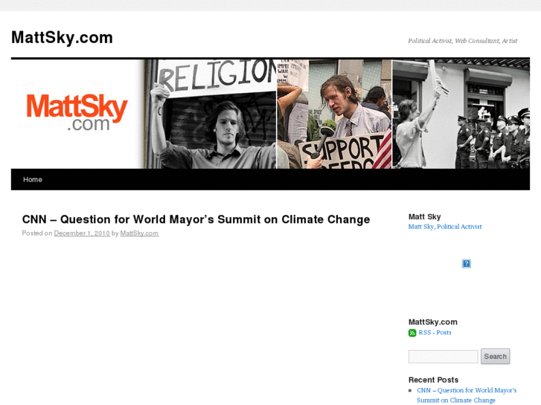Click the Support sign interview photo
The height and width of the screenshot is (405, 541).
click(334, 114)
